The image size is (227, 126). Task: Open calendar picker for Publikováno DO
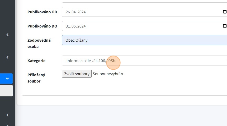pyautogui.click(x=225, y=26)
